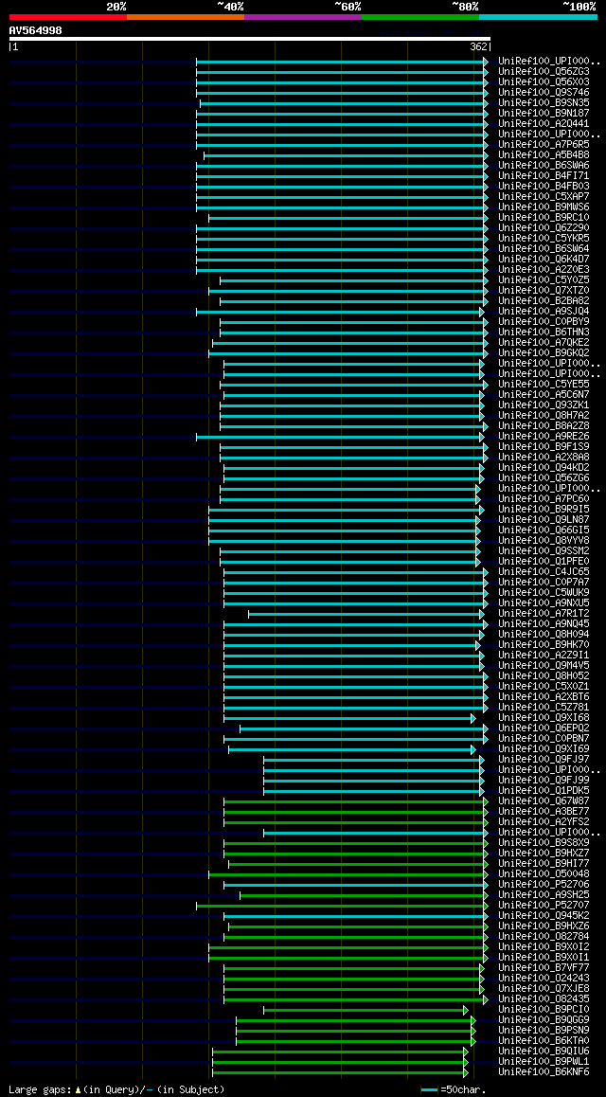Image resolution: width=606 pixels, height=1097 pixels.
Task: Choose hit UniRef100_A2YFS2
Action: (544, 822)
